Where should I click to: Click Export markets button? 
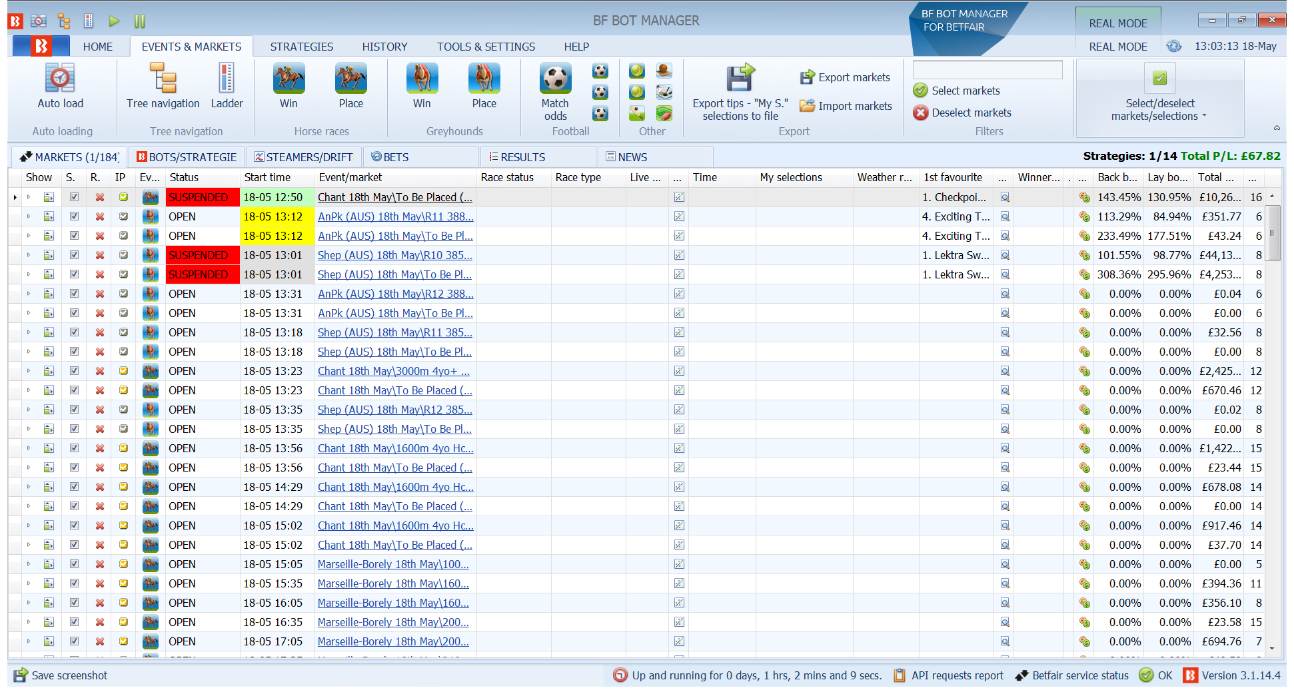[845, 77]
